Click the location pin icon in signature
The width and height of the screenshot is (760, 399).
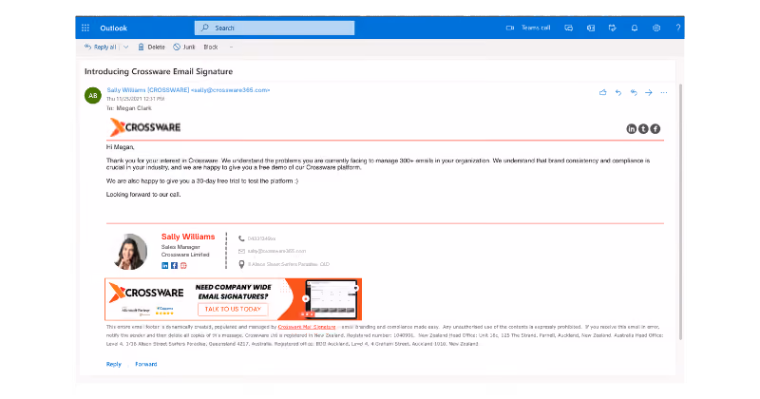[x=241, y=264]
